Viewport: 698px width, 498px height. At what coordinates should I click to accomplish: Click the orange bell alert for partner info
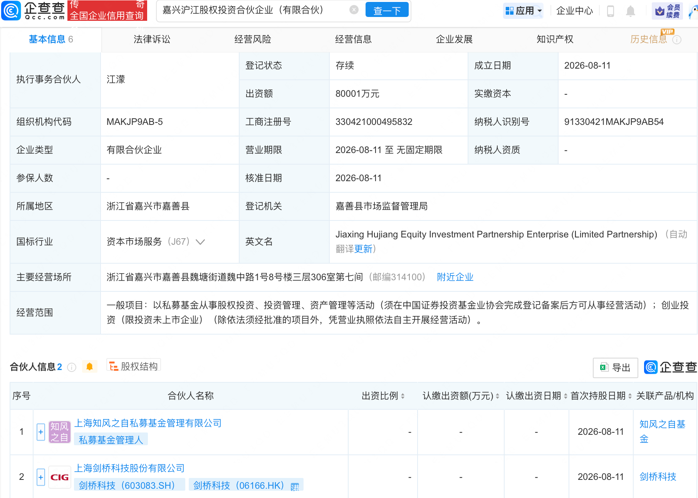90,367
